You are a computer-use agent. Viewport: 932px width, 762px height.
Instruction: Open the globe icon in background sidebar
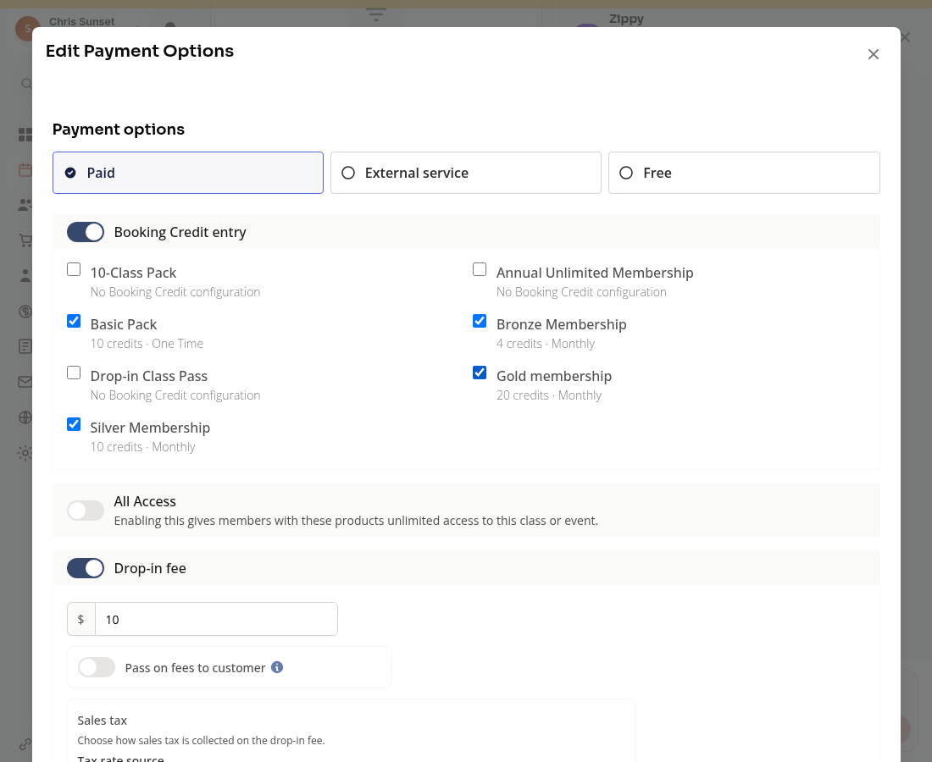(25, 417)
